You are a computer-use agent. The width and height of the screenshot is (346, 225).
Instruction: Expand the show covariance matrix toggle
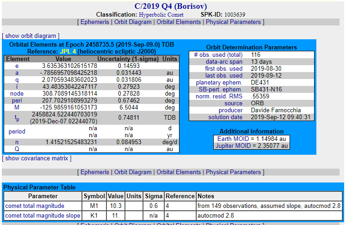(37, 158)
